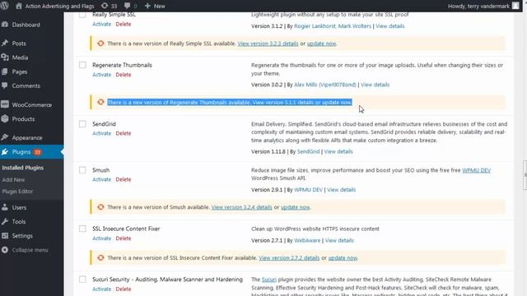Open Installed Plugins submenu item

click(x=22, y=168)
